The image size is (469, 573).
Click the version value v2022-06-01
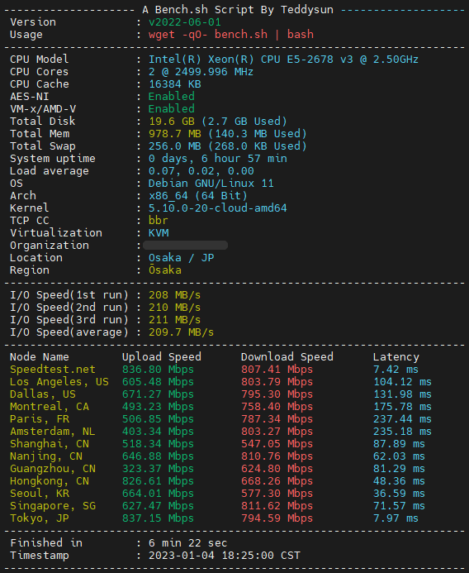(x=185, y=22)
